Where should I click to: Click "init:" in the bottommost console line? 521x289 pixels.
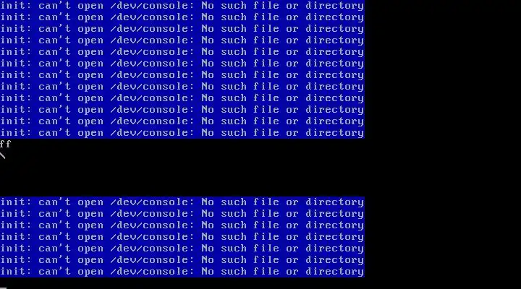tap(16, 272)
